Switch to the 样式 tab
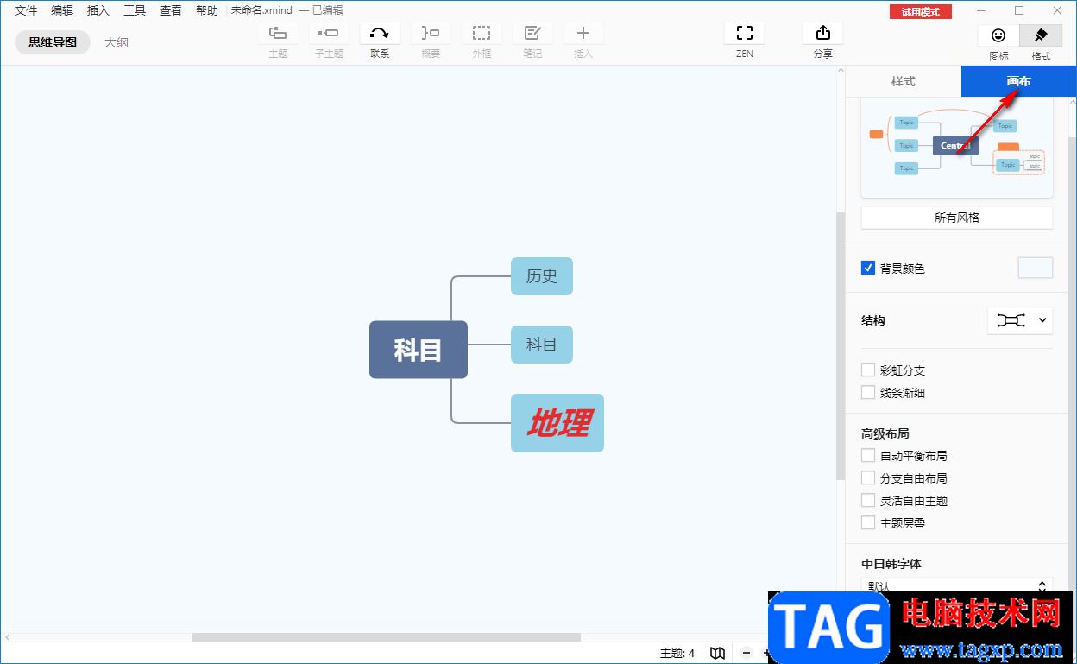This screenshot has height=664, width=1077. (x=903, y=81)
